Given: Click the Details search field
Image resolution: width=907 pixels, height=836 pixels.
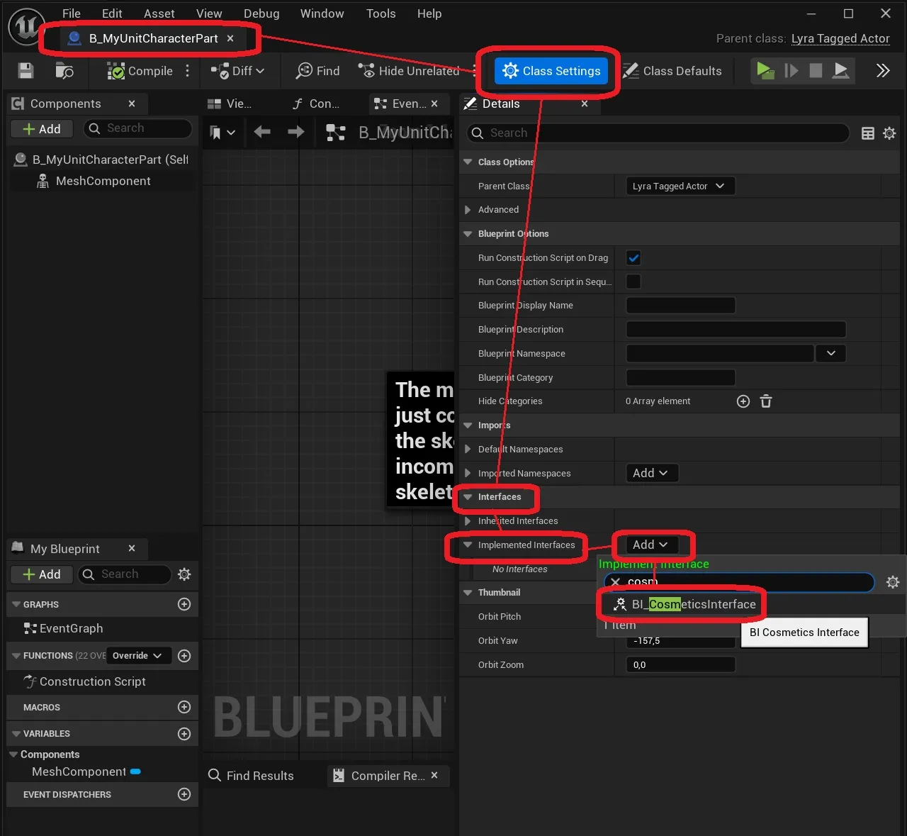Looking at the screenshot, I should point(658,133).
